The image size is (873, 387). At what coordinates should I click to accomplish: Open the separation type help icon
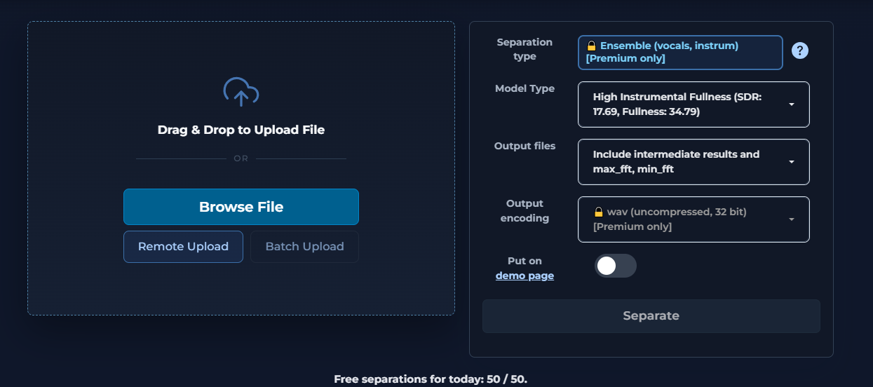800,50
